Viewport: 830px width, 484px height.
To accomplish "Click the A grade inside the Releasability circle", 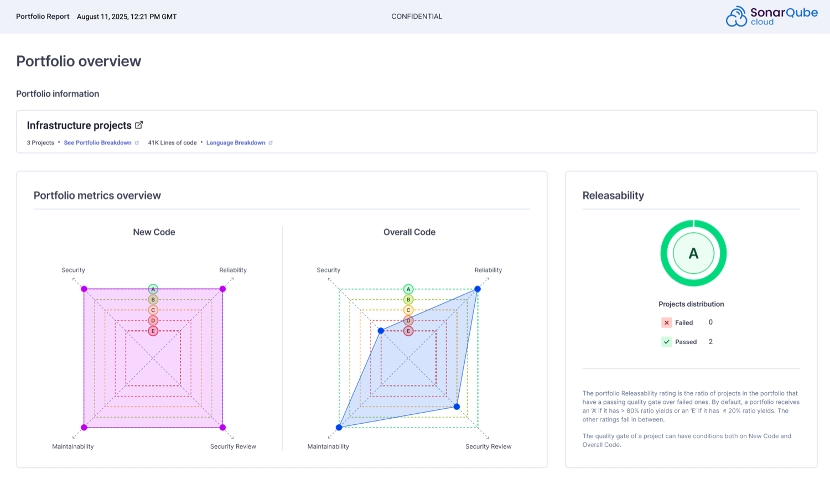I will 693,252.
